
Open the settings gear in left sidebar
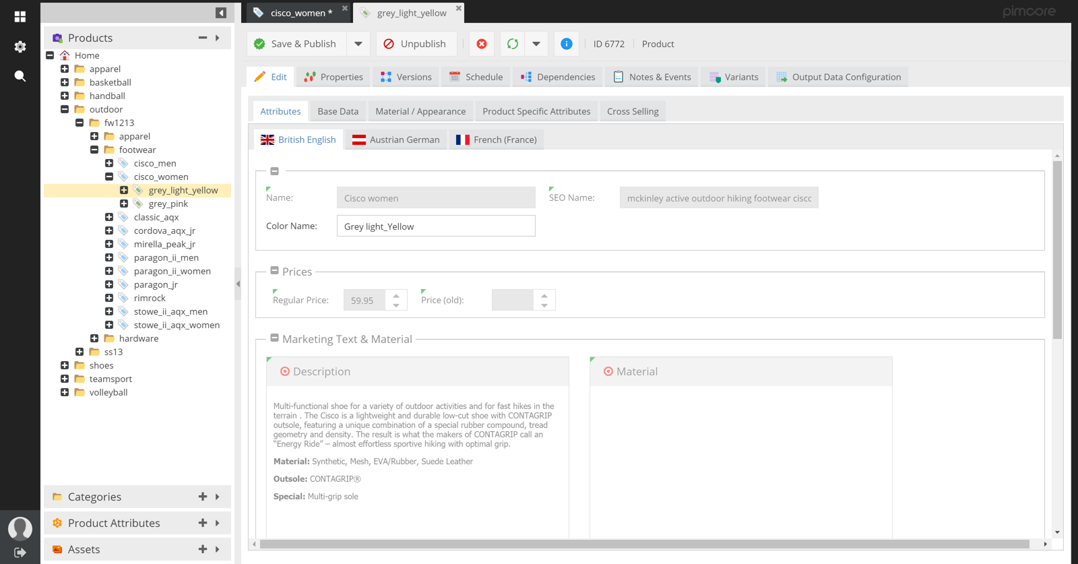pyautogui.click(x=20, y=46)
